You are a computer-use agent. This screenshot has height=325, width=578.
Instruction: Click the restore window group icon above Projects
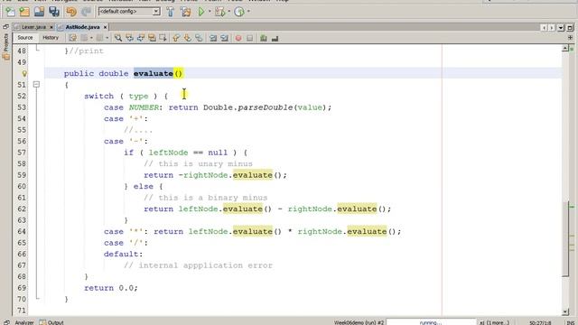tap(5, 27)
